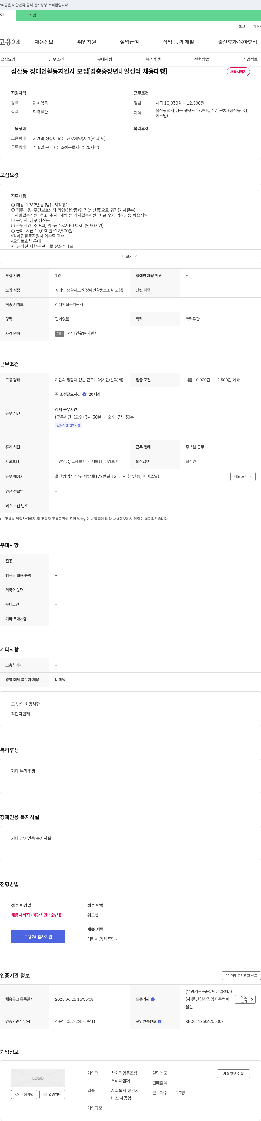Select deadline text 채용시까지 (마감시간 : 24시)
The height and width of the screenshot is (1121, 261).
click(x=36, y=915)
